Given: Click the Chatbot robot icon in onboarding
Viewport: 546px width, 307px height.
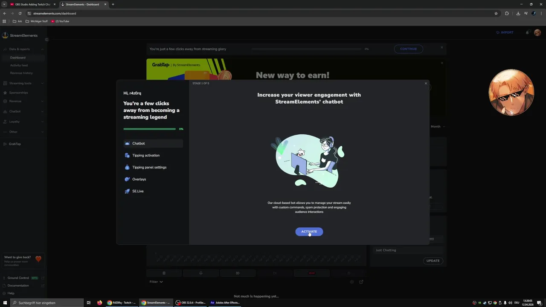Looking at the screenshot, I should pyautogui.click(x=127, y=143).
